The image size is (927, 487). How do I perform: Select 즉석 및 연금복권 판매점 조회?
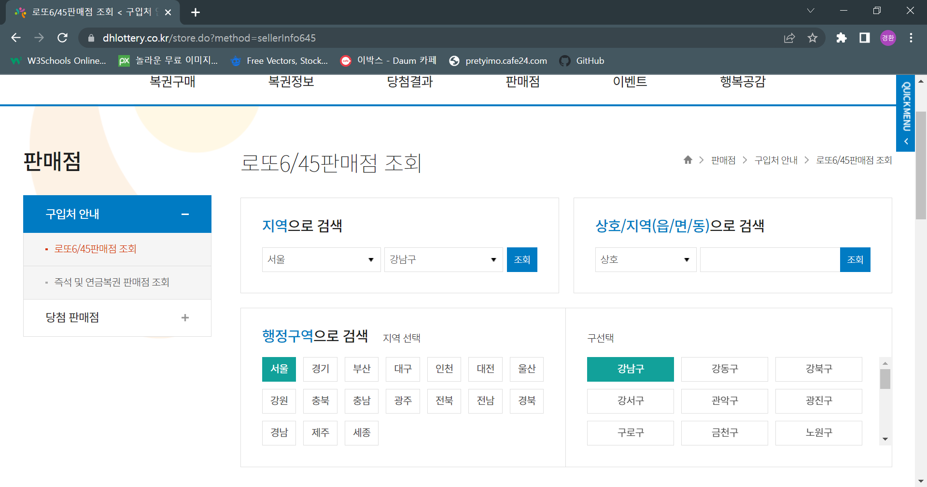[x=112, y=282]
